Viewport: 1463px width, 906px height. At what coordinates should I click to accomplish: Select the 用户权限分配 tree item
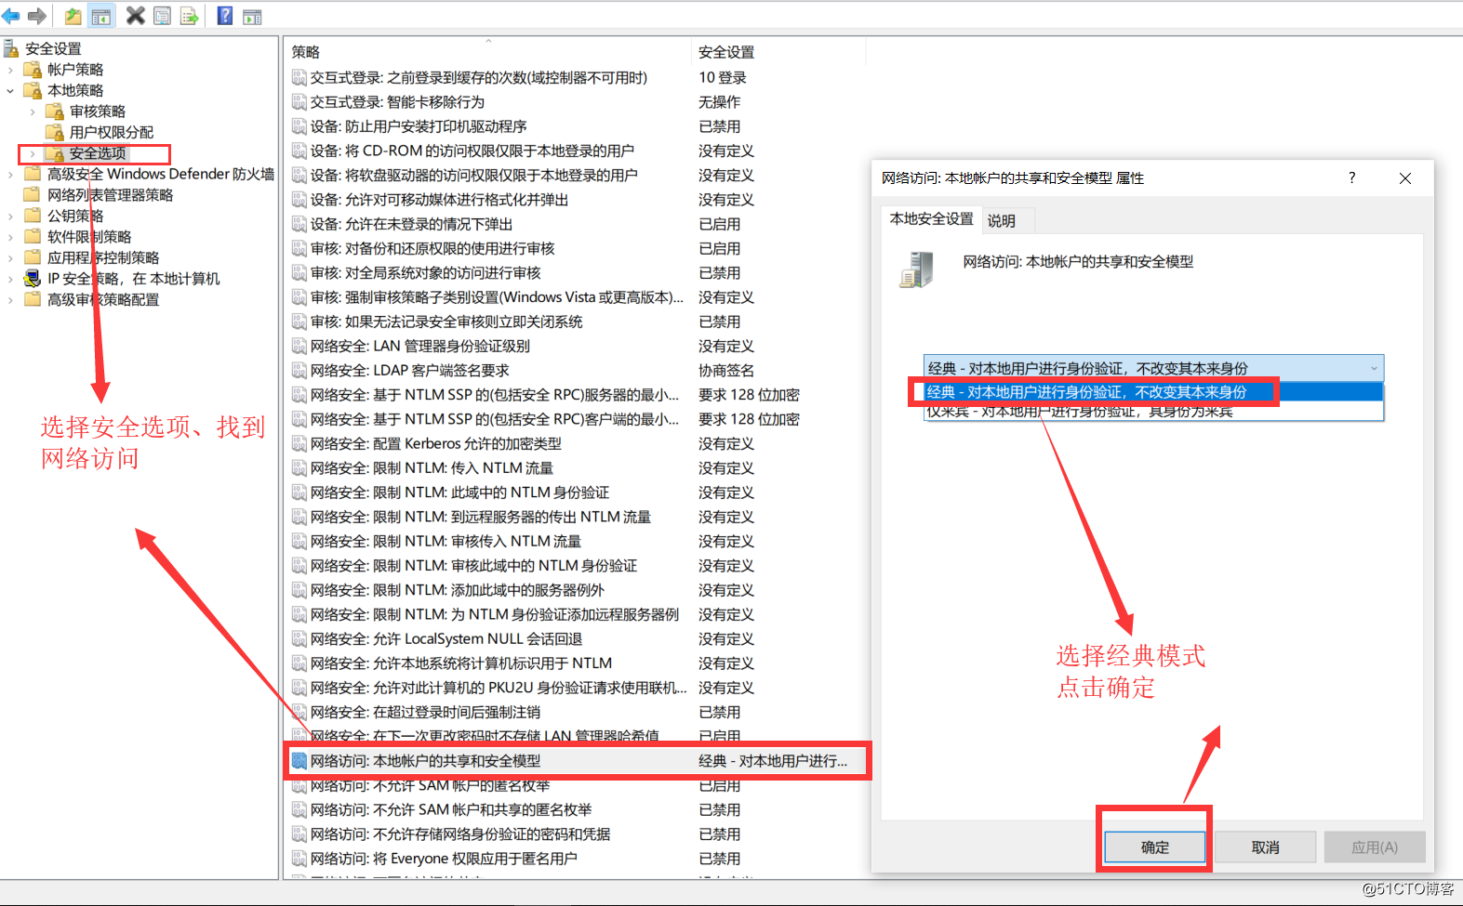pyautogui.click(x=112, y=132)
